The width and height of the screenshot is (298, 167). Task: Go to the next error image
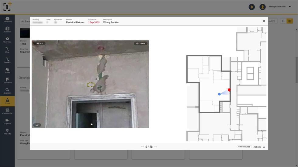pos(155,147)
